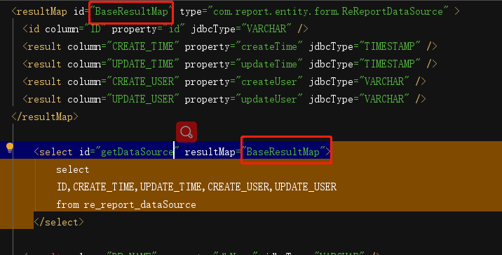Click the selected column list line starting with ID,CREATE_TIME

click(x=196, y=187)
